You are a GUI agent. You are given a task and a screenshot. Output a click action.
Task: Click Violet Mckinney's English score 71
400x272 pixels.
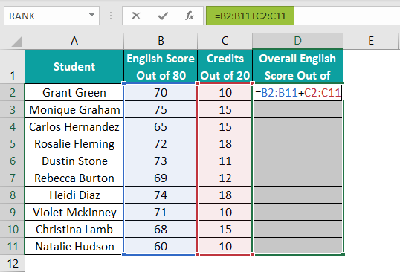(x=161, y=212)
